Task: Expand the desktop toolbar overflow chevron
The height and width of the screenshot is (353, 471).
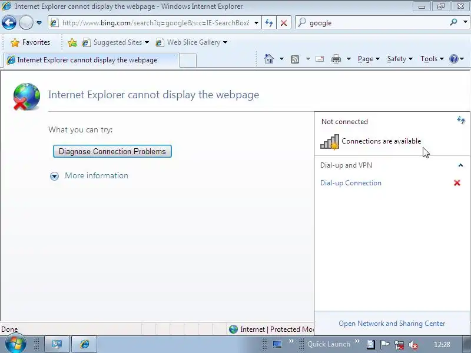Action: [x=291, y=341]
